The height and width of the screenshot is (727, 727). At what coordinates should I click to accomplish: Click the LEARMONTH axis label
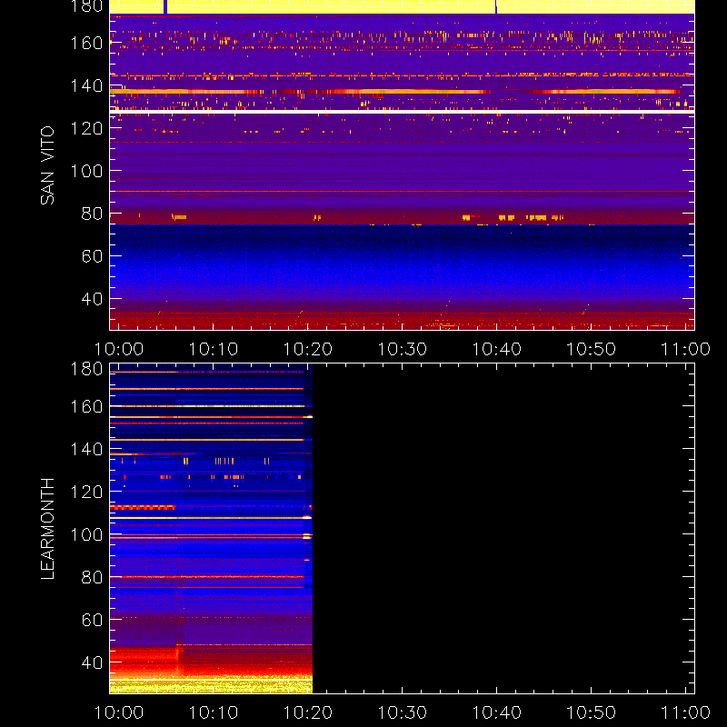point(47,529)
